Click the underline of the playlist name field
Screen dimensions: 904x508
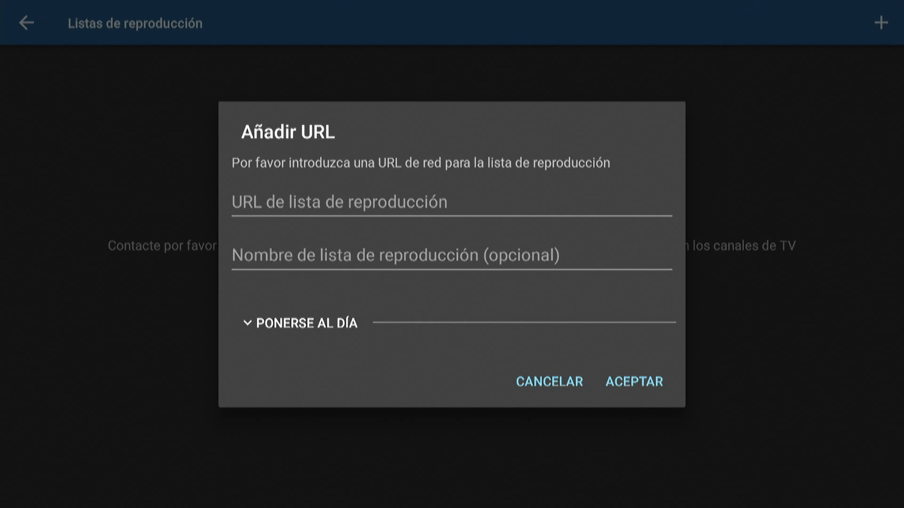point(452,270)
